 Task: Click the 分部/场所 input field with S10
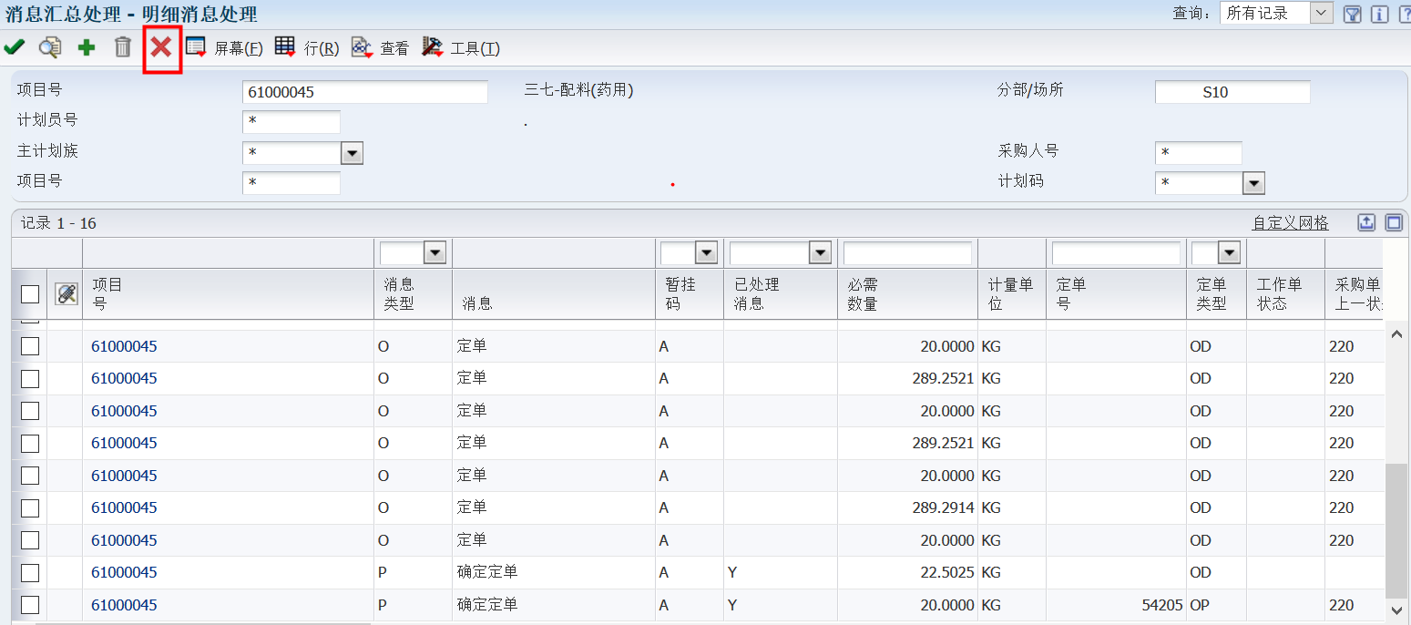pos(1232,92)
